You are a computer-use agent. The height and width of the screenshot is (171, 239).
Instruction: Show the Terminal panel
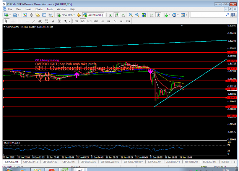(44, 15)
